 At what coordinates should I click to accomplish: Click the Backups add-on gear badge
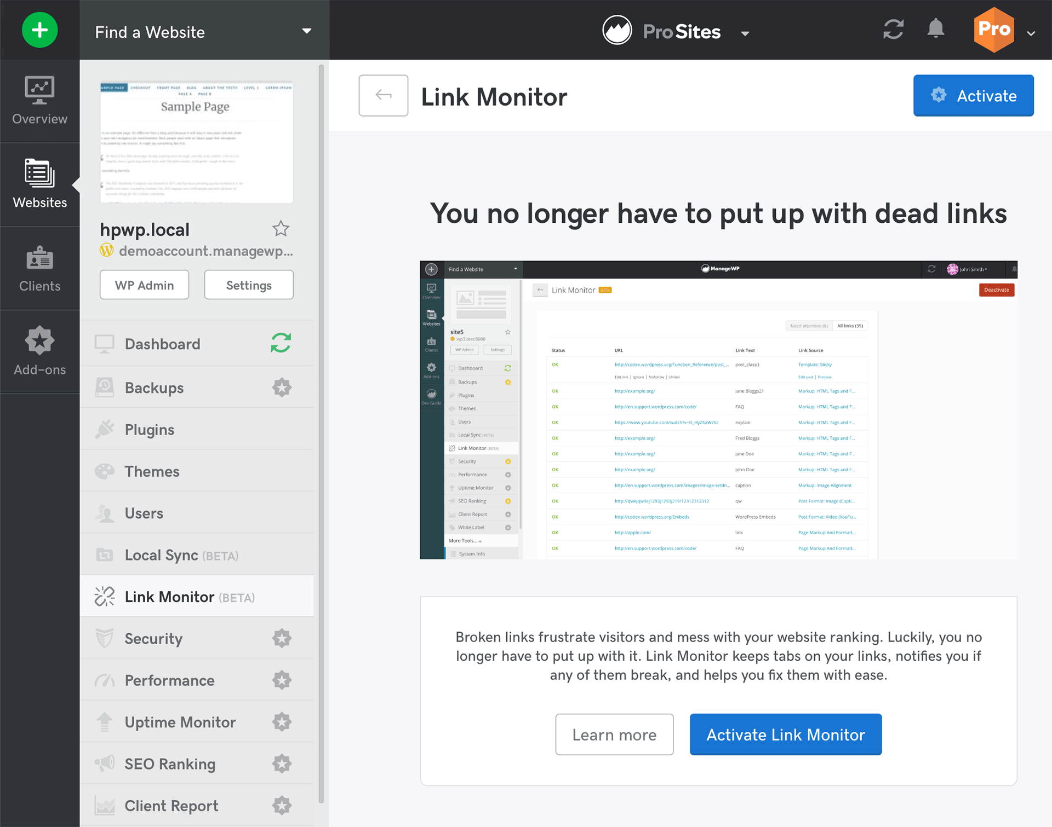[x=282, y=388]
